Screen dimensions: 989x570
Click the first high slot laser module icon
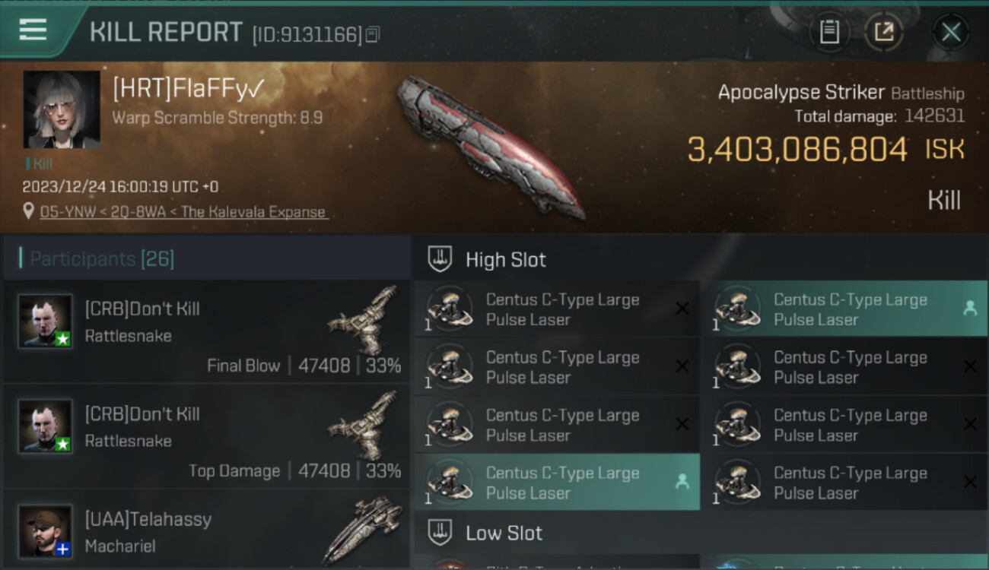coord(449,309)
